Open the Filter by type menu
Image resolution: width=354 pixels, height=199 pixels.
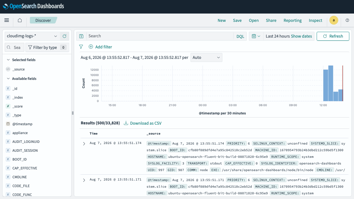pos(47,48)
